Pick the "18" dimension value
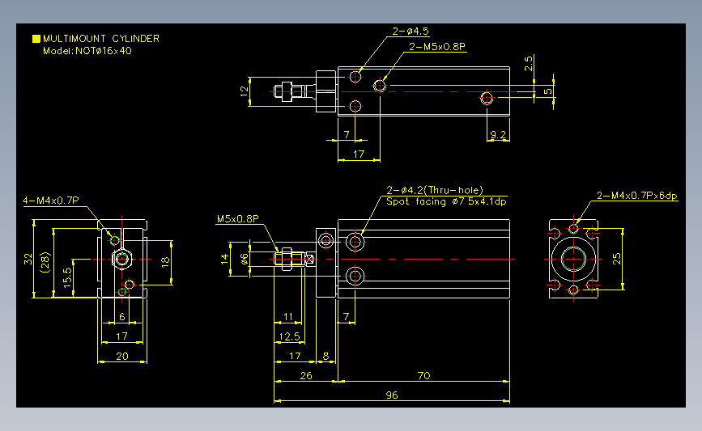The height and width of the screenshot is (431, 702). [x=165, y=262]
